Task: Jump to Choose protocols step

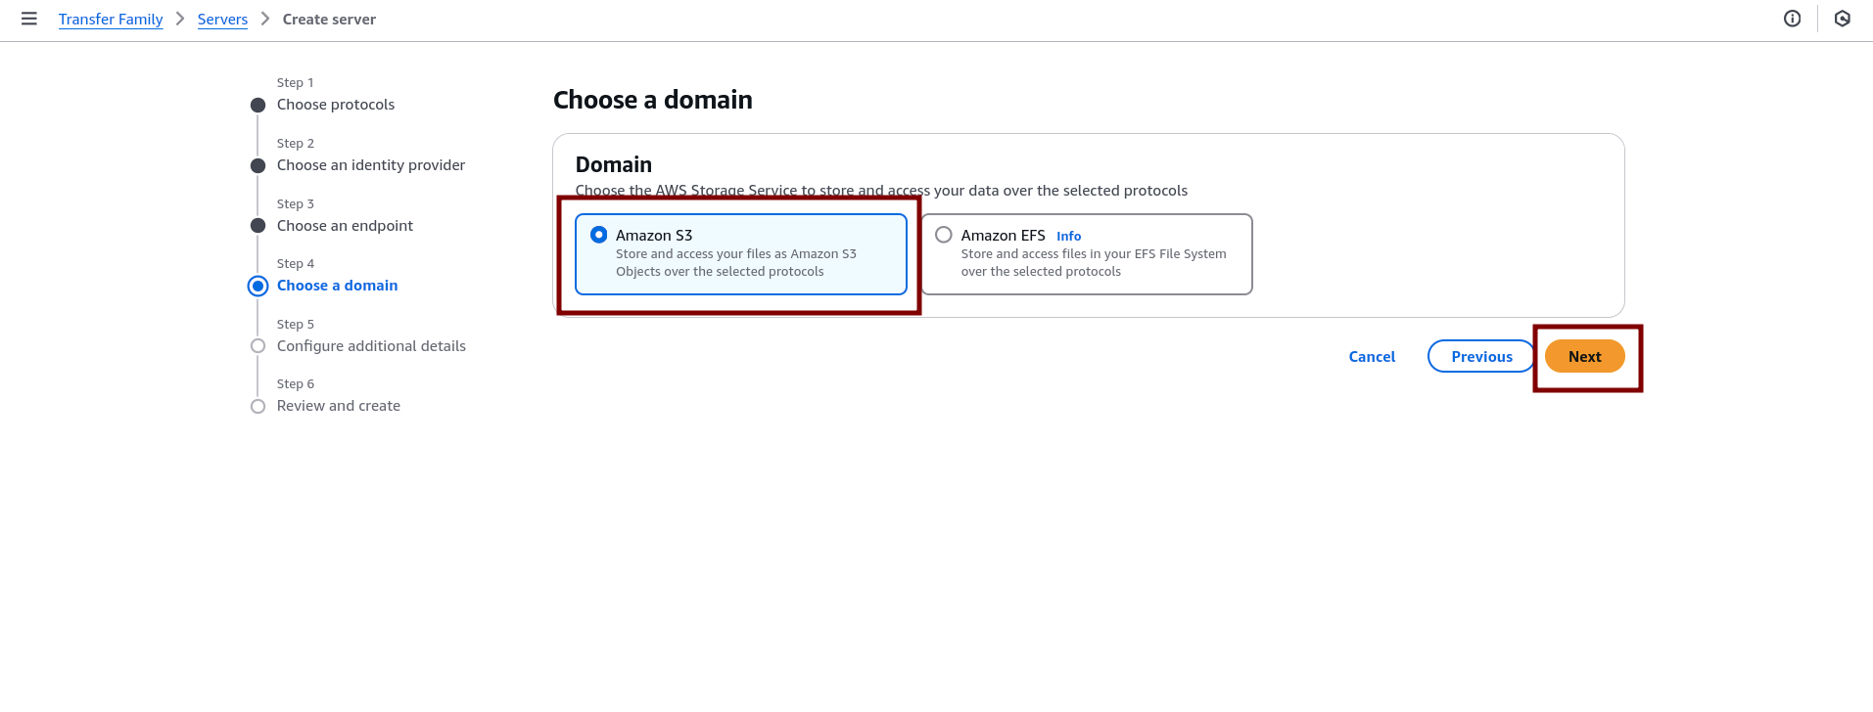Action: click(336, 105)
